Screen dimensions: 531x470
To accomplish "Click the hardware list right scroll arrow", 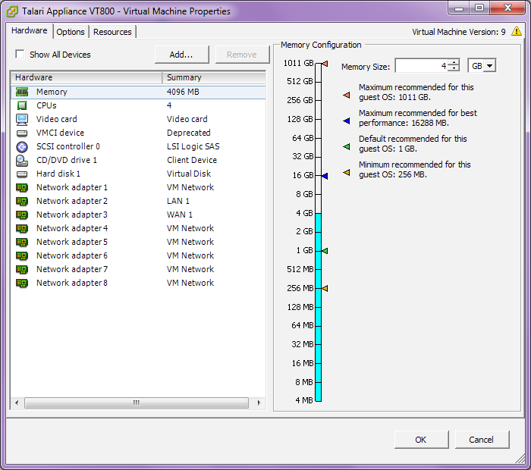I will coord(259,403).
